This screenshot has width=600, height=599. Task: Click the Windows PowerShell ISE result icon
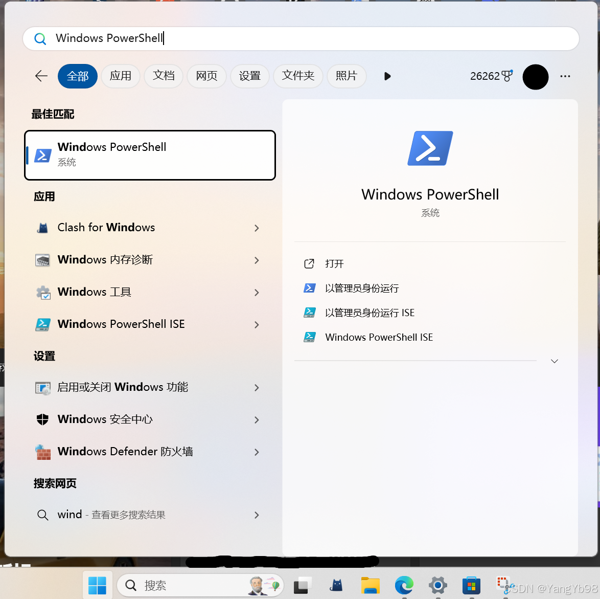(42, 324)
